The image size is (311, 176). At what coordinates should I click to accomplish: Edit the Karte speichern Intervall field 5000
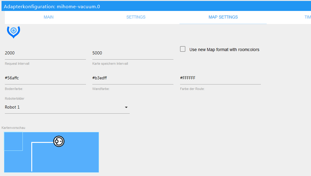coord(133,53)
